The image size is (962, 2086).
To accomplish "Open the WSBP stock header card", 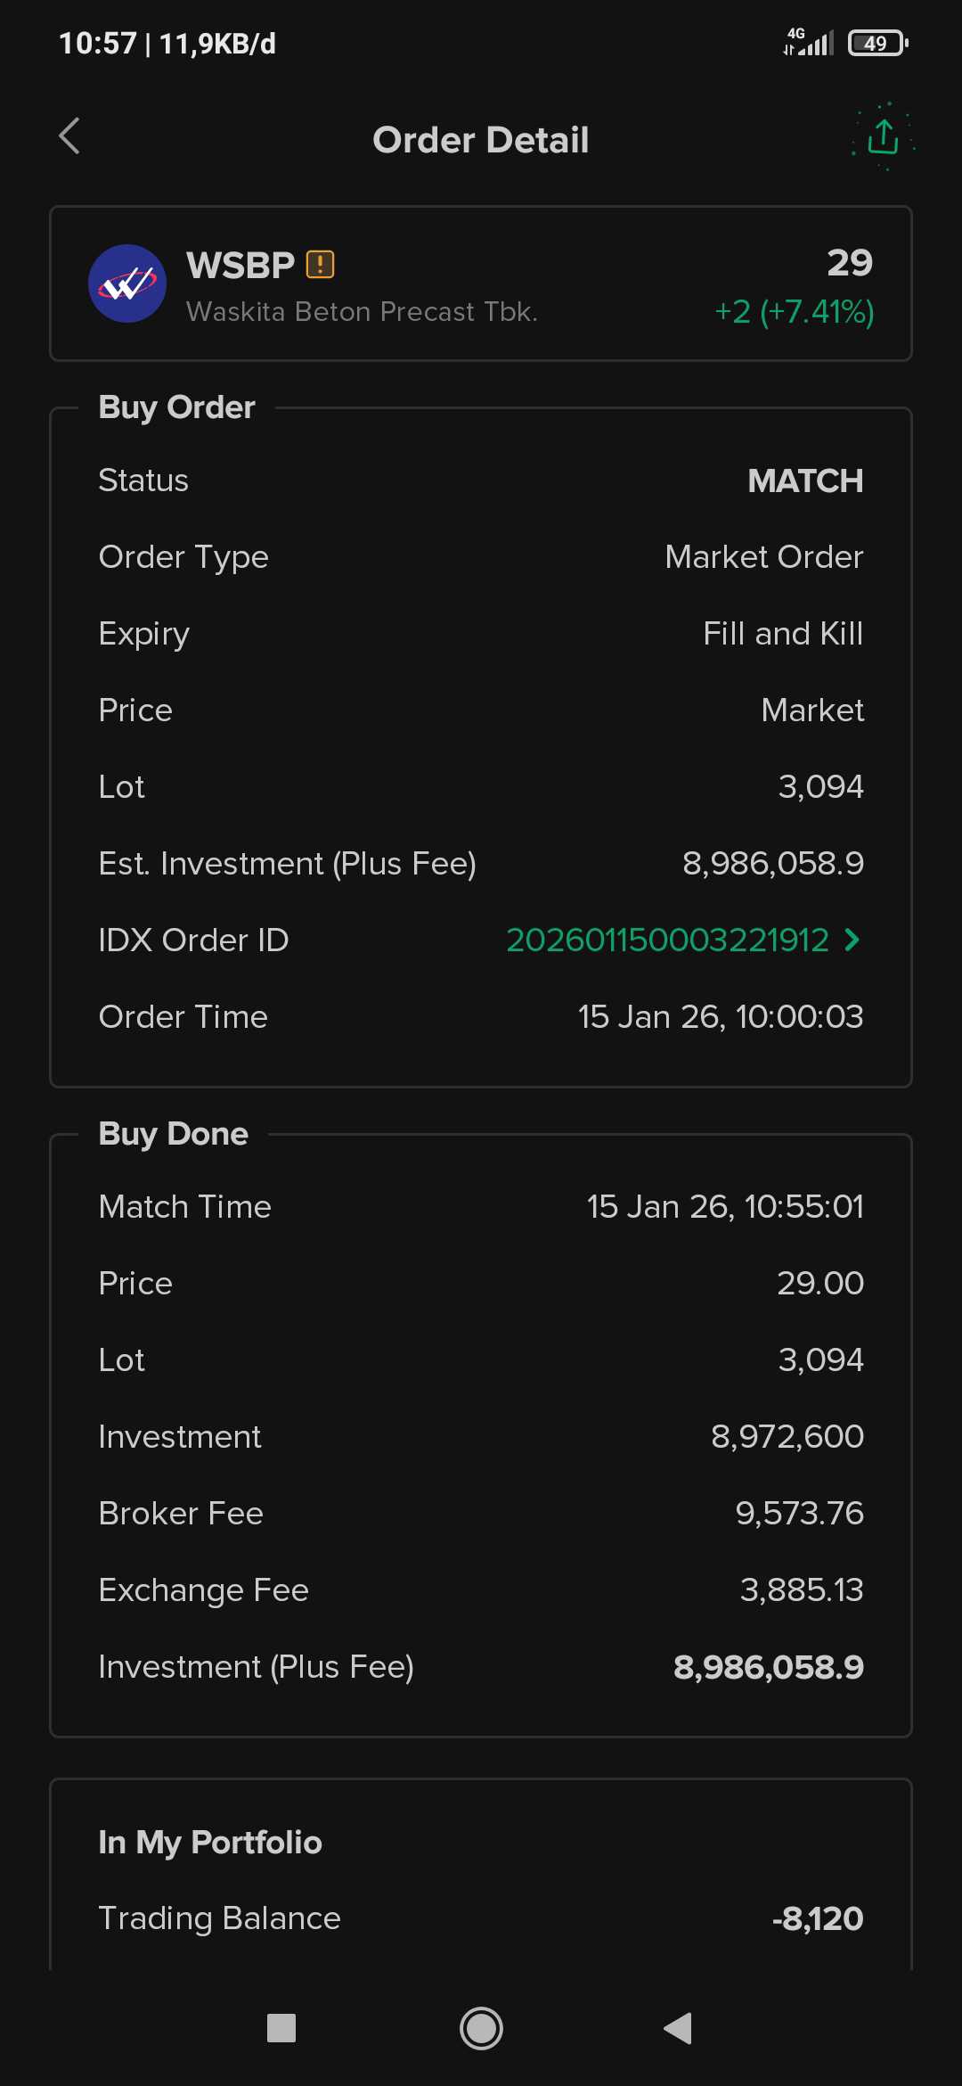I will (481, 283).
